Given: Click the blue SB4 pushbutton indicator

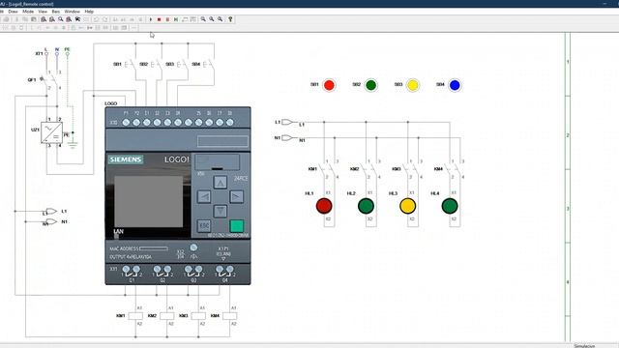Looking at the screenshot, I should point(455,85).
